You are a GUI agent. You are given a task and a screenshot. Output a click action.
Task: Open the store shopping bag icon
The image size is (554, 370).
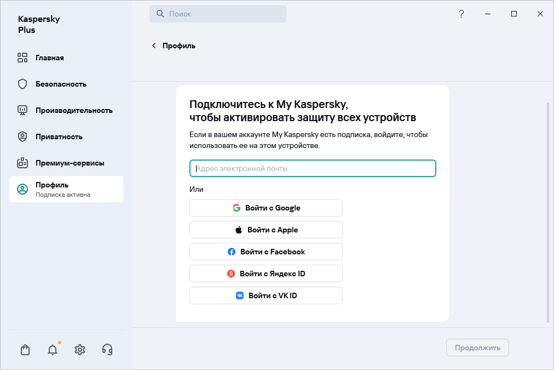pyautogui.click(x=25, y=350)
